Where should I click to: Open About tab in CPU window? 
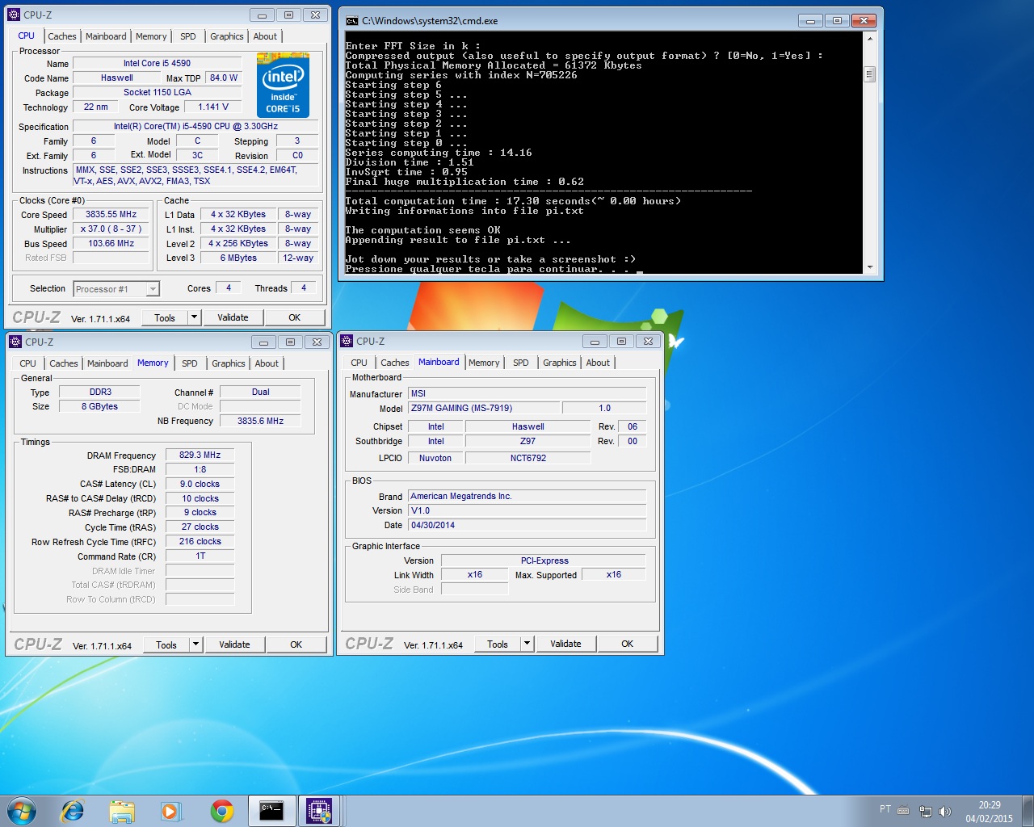(265, 36)
